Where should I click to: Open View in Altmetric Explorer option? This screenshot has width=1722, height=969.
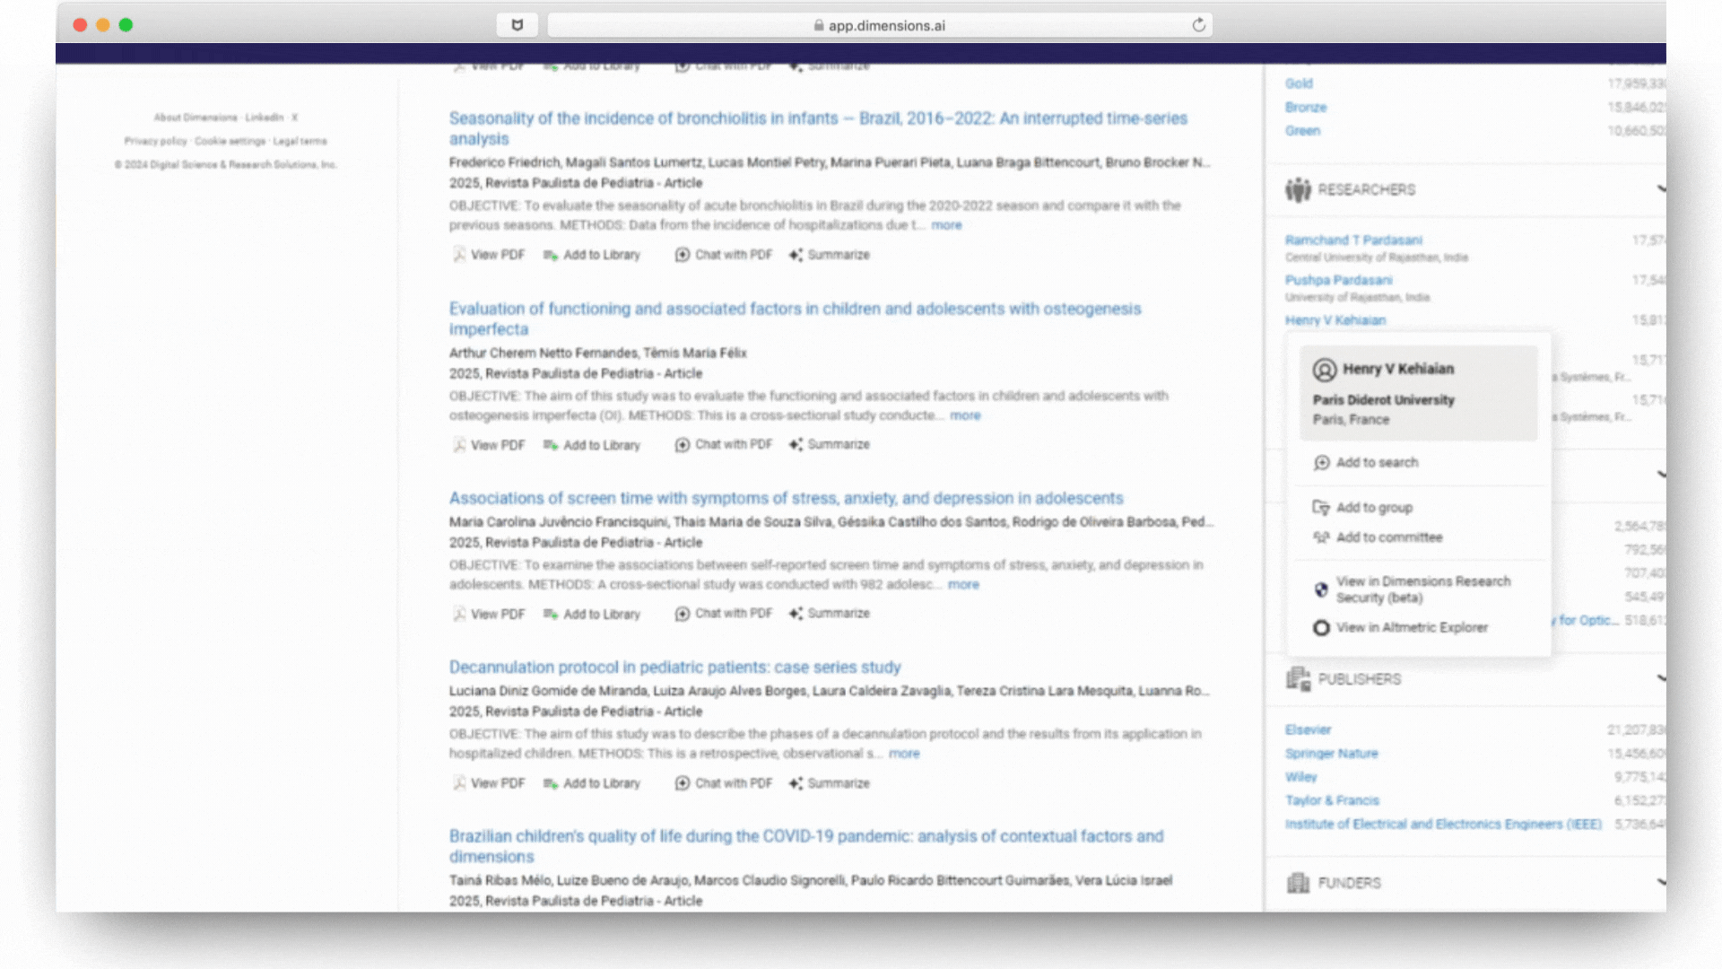coord(1412,628)
